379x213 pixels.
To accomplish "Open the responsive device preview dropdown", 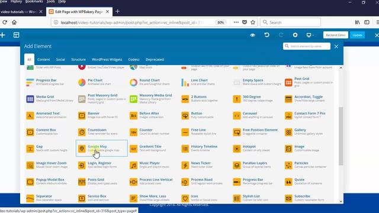I will 310,35.
